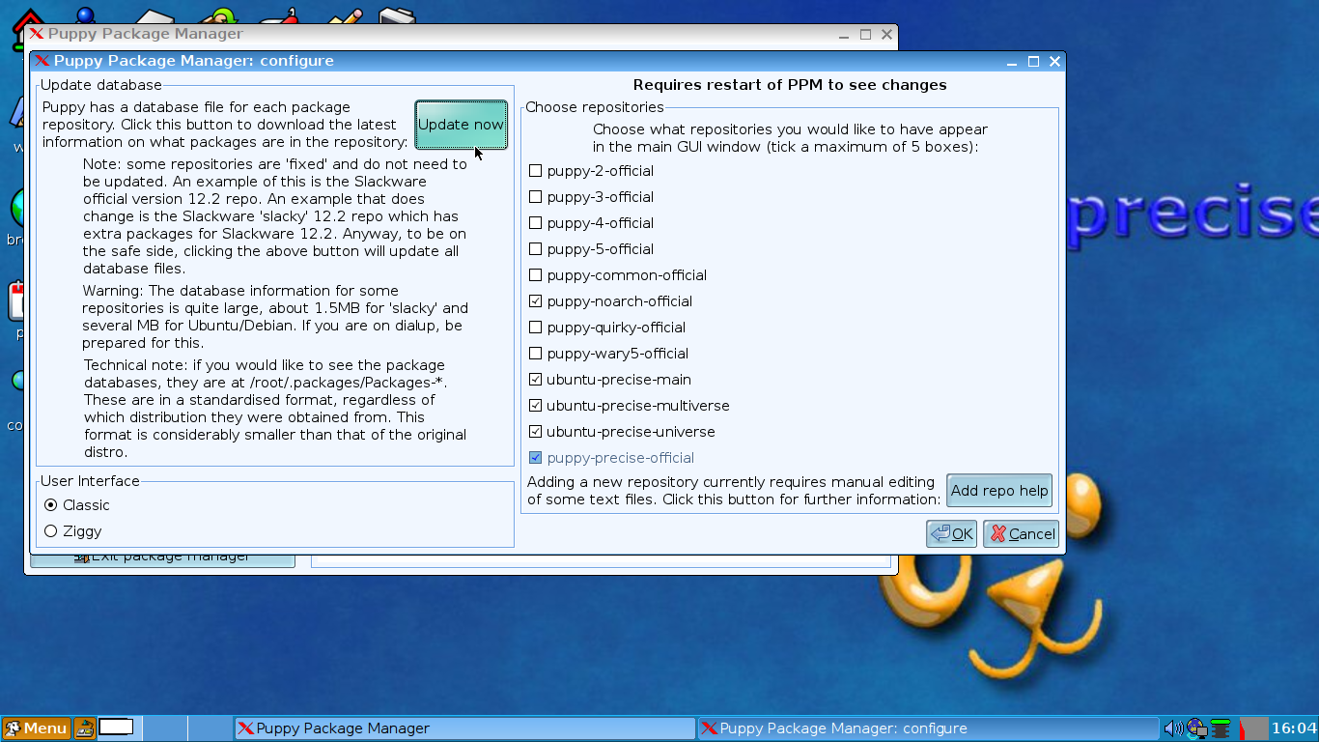The width and height of the screenshot is (1319, 742).
Task: Click the volume speaker tray icon
Action: (1173, 728)
